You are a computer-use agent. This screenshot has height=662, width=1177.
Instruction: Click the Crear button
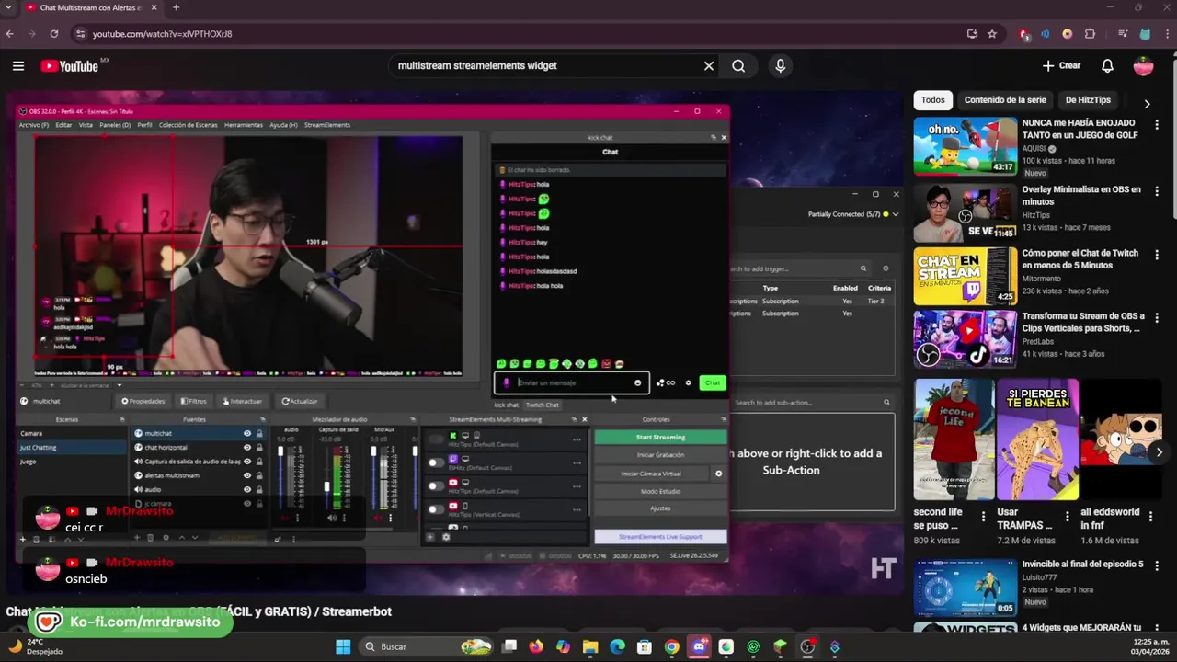pyautogui.click(x=1061, y=65)
